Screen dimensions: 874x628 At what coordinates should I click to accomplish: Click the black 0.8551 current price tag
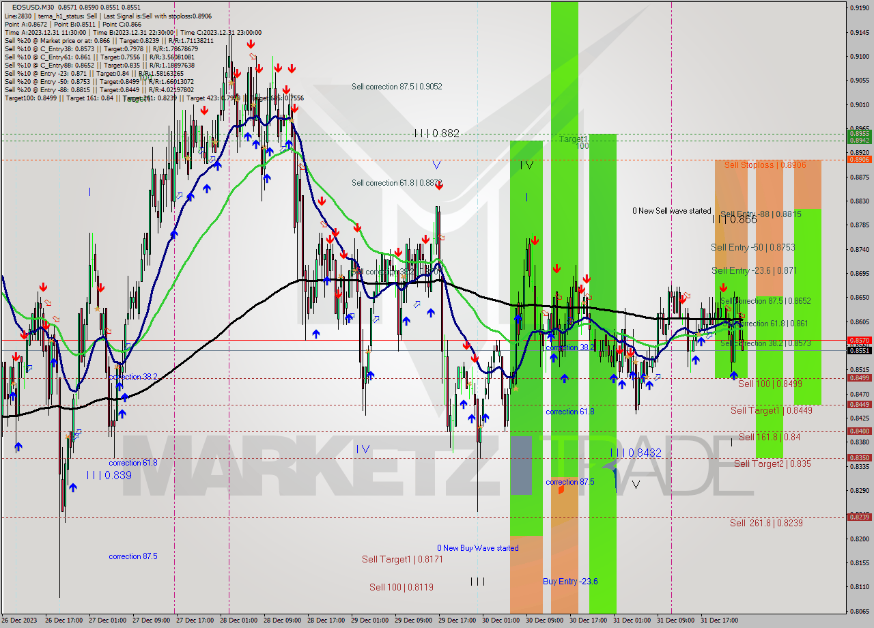pos(858,350)
